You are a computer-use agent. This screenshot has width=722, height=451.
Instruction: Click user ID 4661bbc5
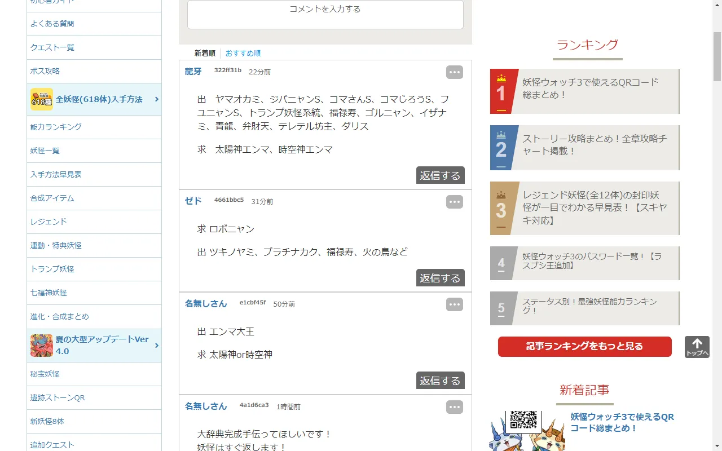[229, 200]
